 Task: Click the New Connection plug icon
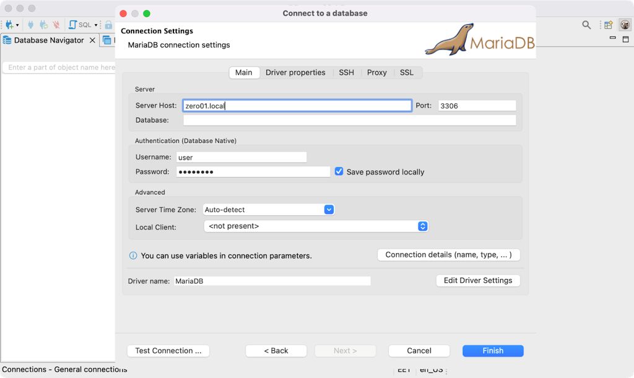pos(9,25)
